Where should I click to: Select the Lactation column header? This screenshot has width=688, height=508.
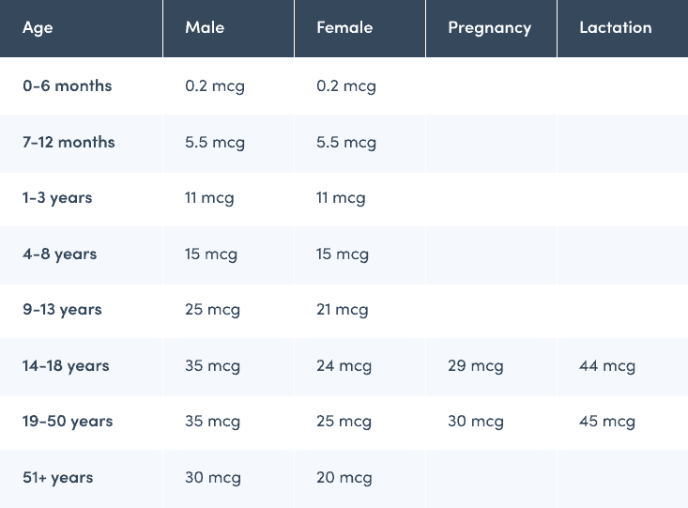tap(615, 28)
